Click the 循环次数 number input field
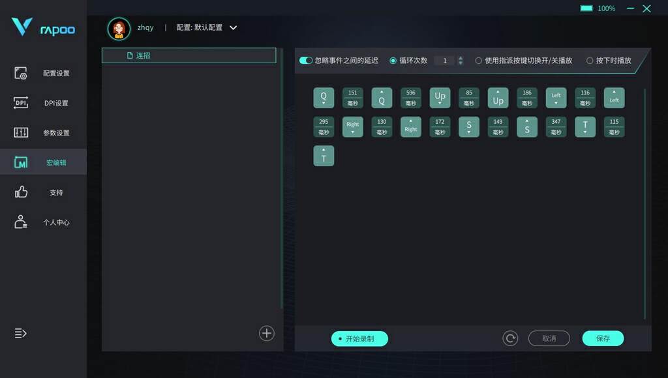 pos(444,60)
